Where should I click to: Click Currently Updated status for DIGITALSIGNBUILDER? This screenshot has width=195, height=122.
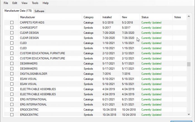151,74
